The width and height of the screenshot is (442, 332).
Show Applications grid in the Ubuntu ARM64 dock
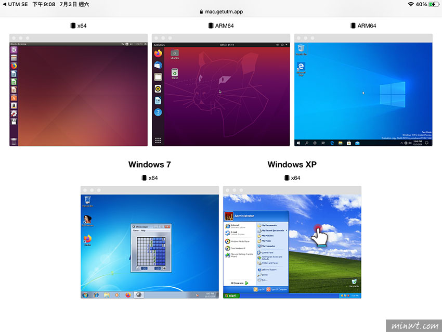tap(158, 141)
